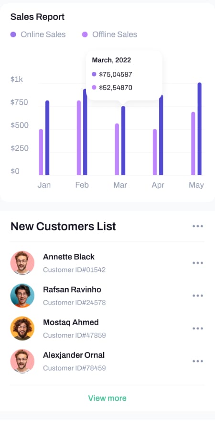The width and height of the screenshot is (215, 431).
Task: Click Annette Black's avatar photo
Action: 22,263
